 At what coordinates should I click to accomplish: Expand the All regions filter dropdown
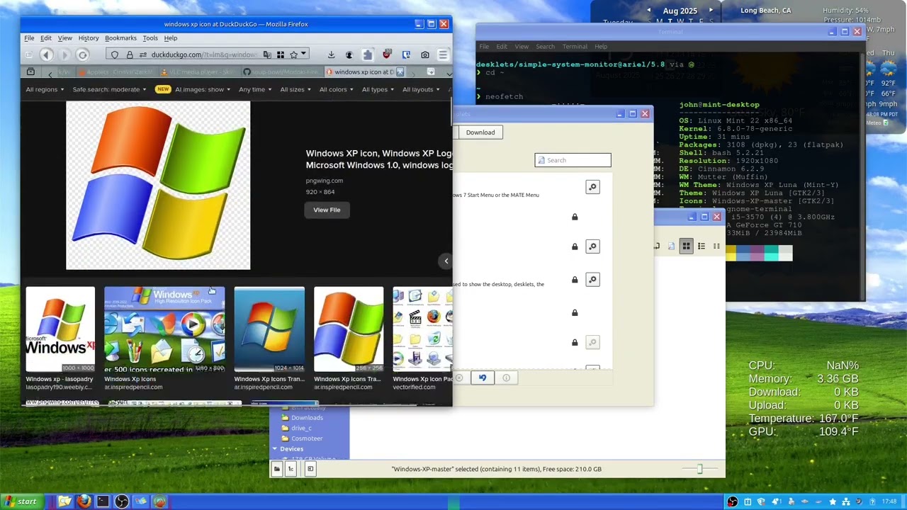tap(45, 89)
